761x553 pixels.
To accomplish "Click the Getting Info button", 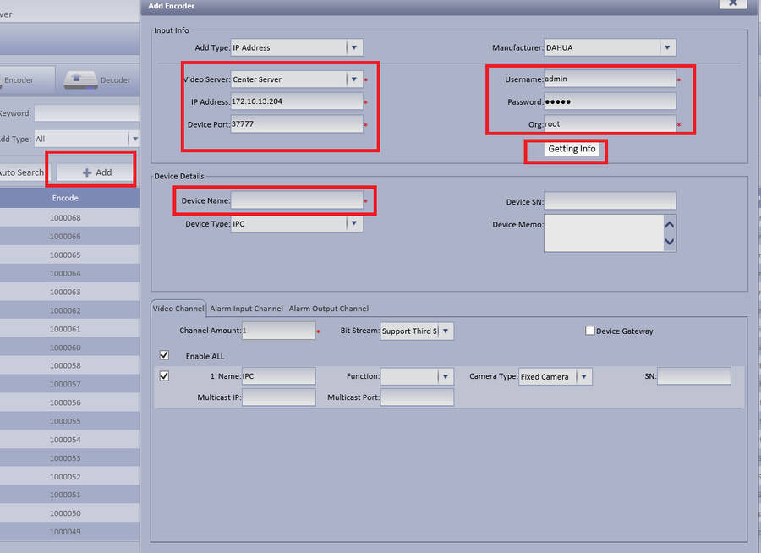I will (x=572, y=149).
